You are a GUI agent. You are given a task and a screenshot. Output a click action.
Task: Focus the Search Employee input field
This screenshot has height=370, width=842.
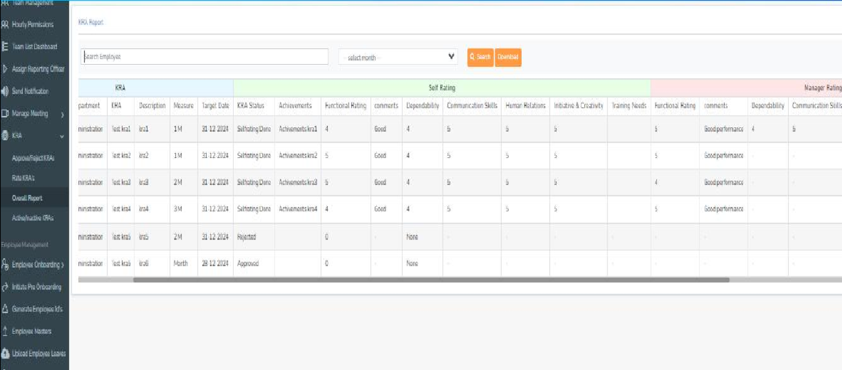tap(204, 57)
